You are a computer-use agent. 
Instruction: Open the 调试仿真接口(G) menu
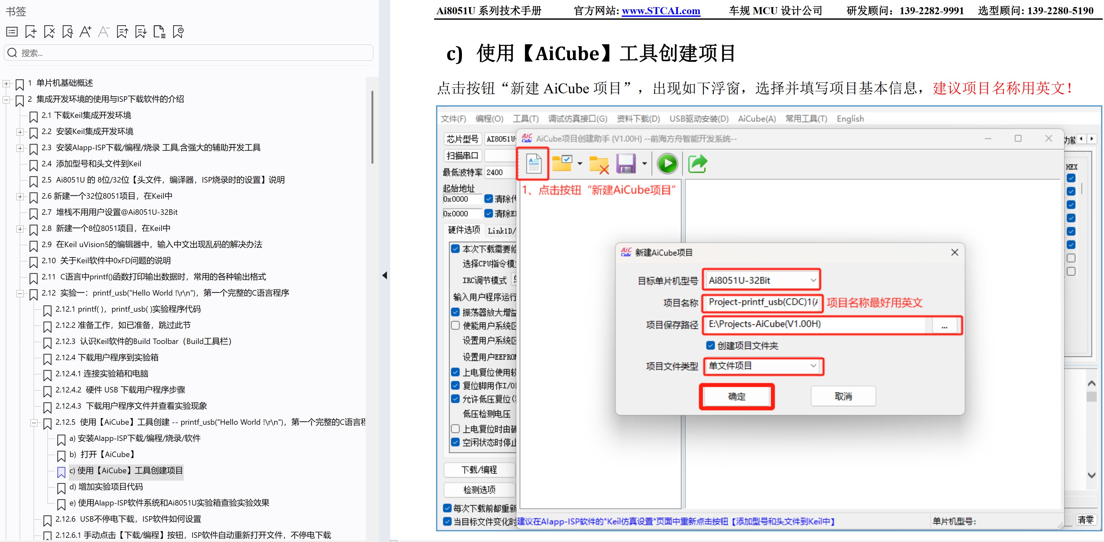pyautogui.click(x=577, y=119)
